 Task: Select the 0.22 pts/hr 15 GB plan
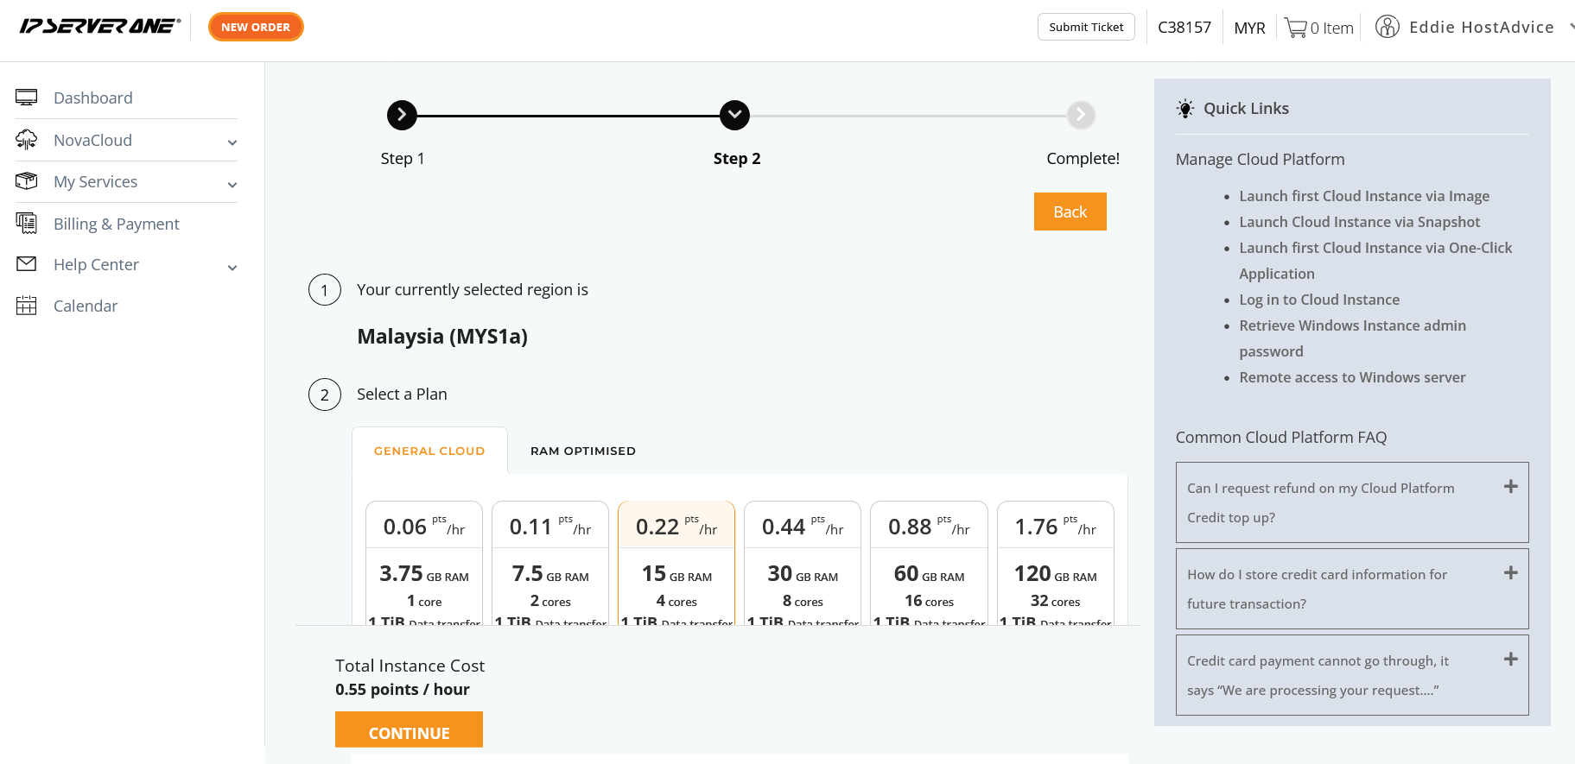676,563
